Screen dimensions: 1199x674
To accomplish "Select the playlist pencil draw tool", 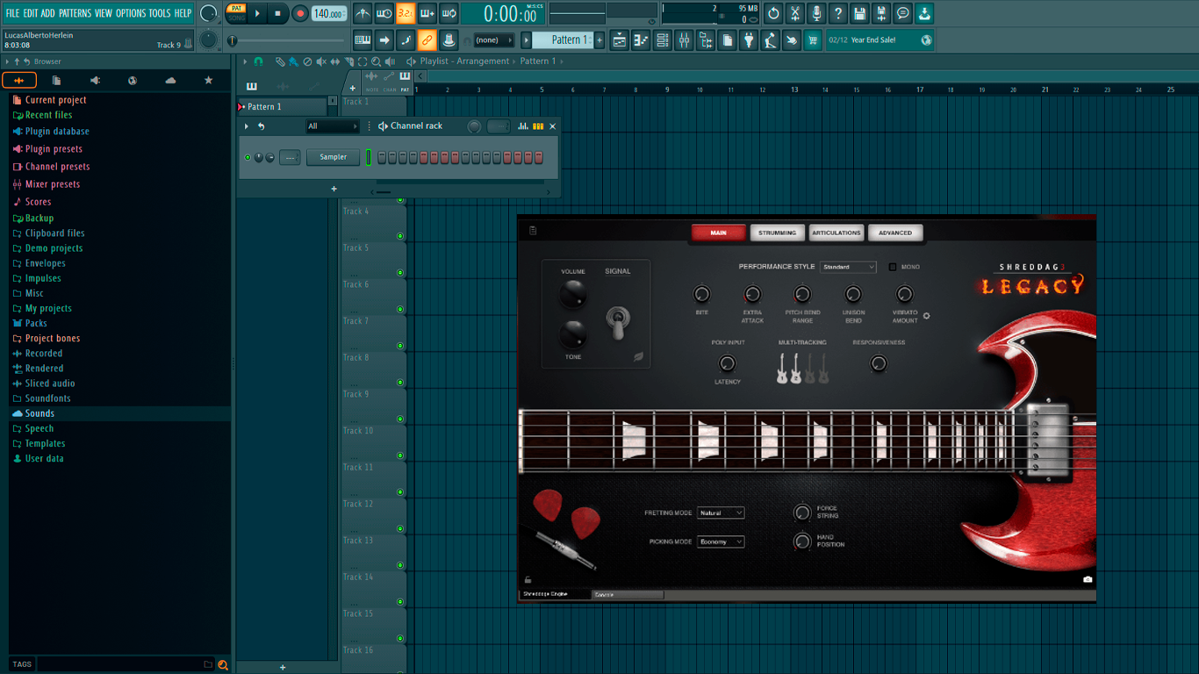I will click(x=279, y=61).
